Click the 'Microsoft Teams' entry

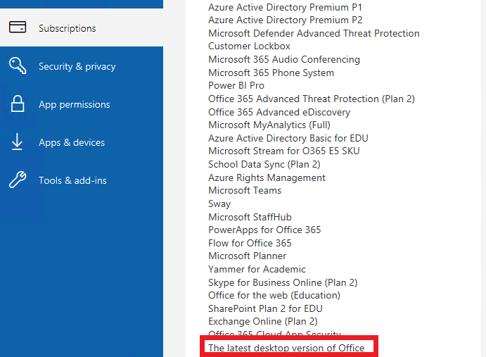coord(245,190)
